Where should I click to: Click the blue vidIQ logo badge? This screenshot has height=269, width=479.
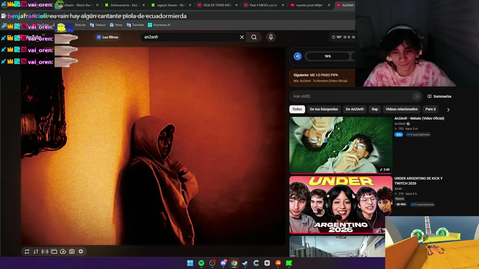[x=298, y=56]
